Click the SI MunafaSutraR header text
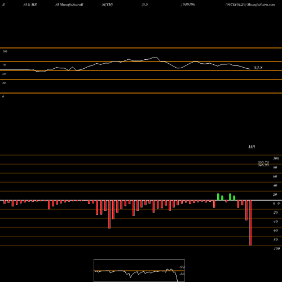Image resolution: width=282 pixels, height=282 pixels. [69, 5]
